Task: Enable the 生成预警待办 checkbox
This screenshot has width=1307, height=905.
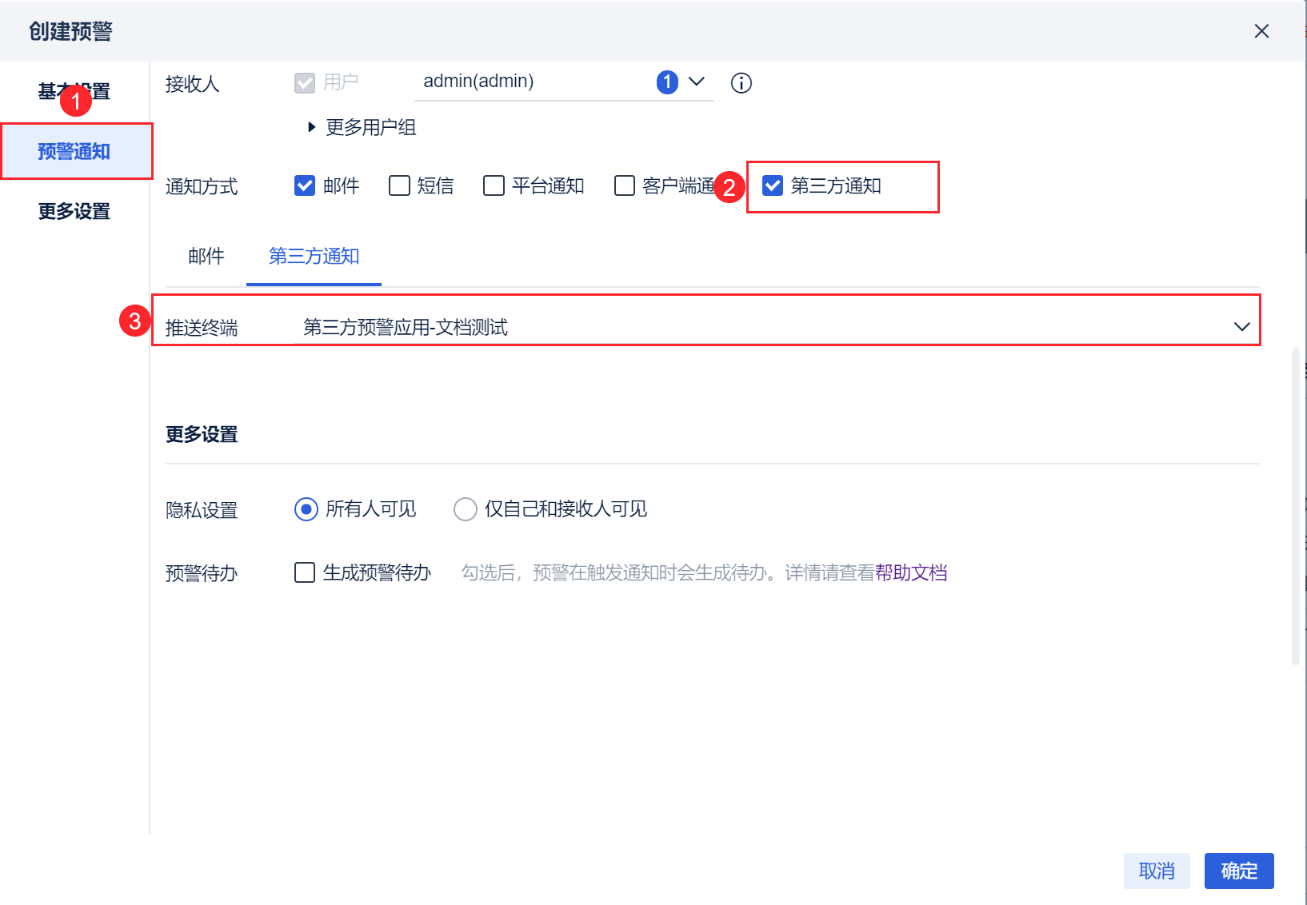Action: pos(305,572)
